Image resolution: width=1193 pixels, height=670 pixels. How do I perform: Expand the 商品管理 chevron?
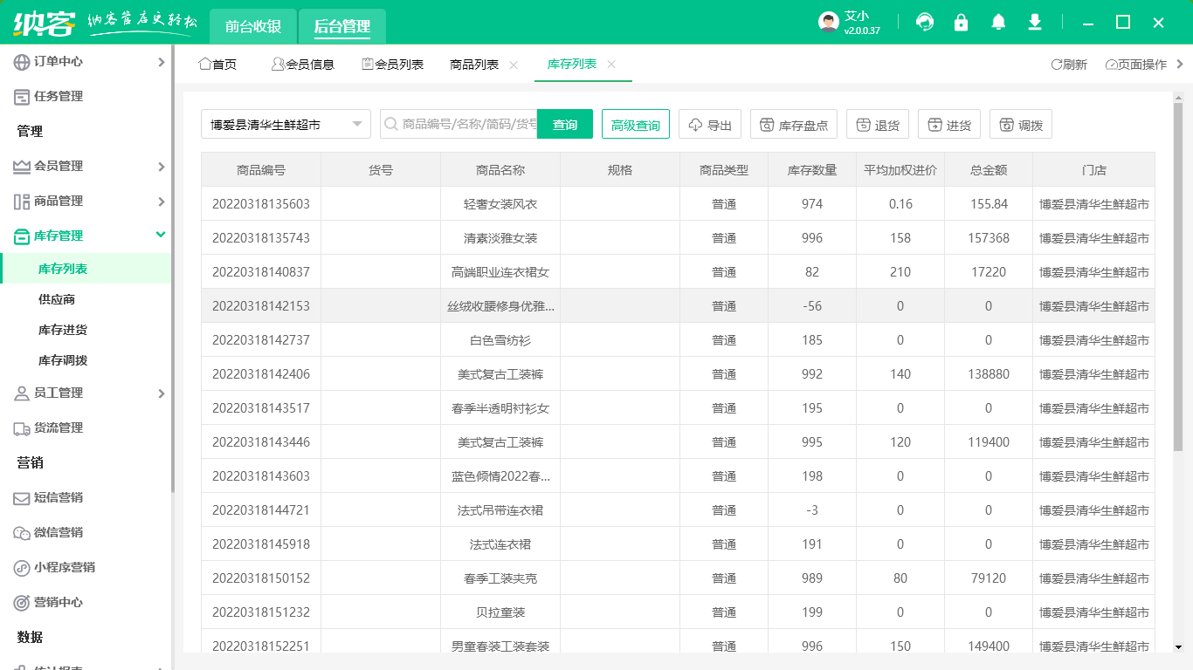(x=161, y=202)
